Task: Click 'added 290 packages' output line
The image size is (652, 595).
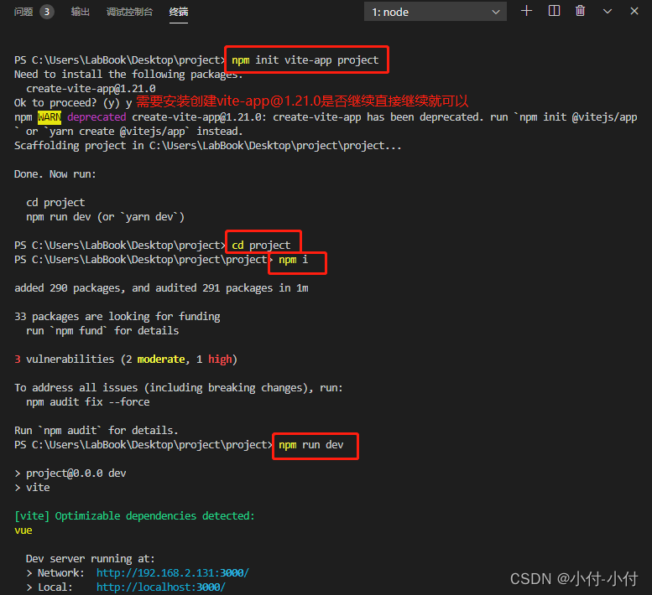Action: pyautogui.click(x=161, y=287)
